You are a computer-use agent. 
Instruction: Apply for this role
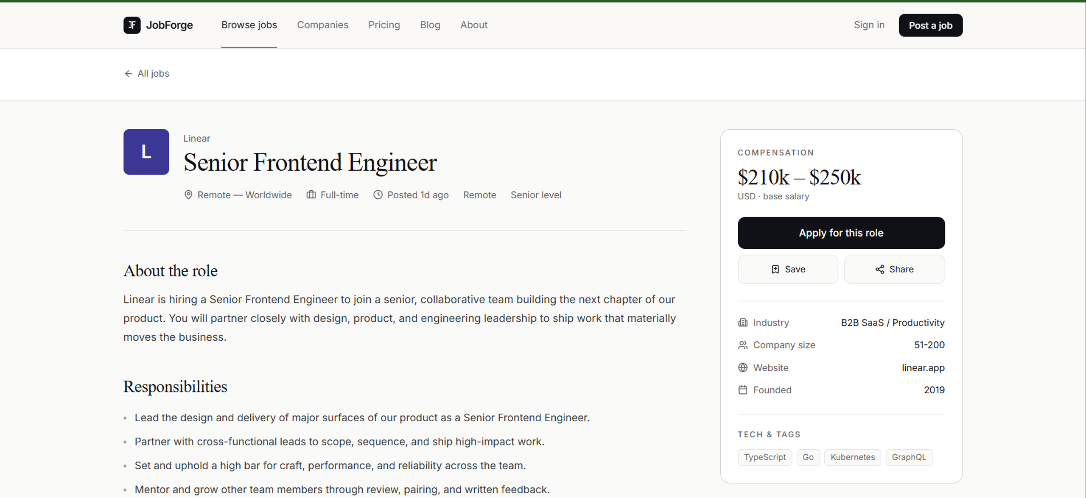coord(841,233)
